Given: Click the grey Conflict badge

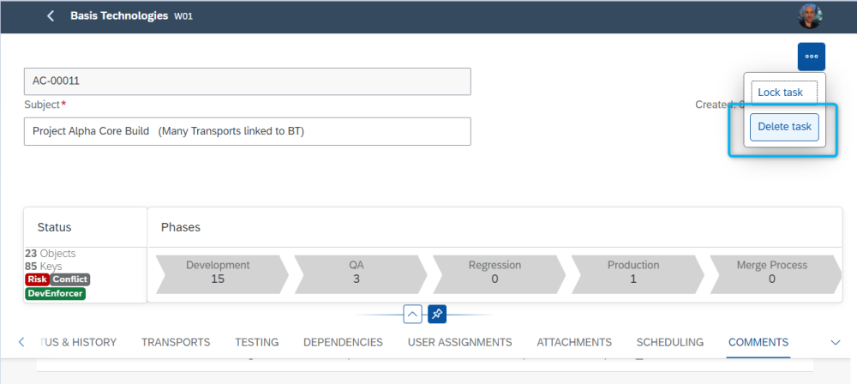Looking at the screenshot, I should [x=69, y=279].
